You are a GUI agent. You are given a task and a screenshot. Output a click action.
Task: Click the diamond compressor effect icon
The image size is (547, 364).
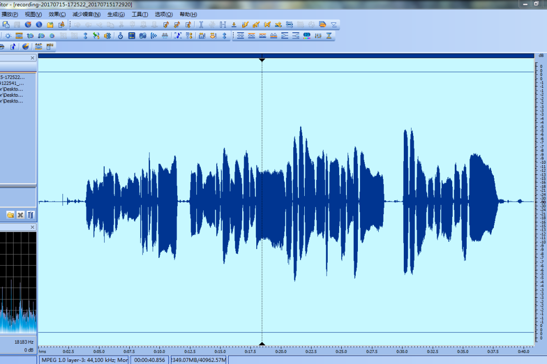(x=240, y=35)
